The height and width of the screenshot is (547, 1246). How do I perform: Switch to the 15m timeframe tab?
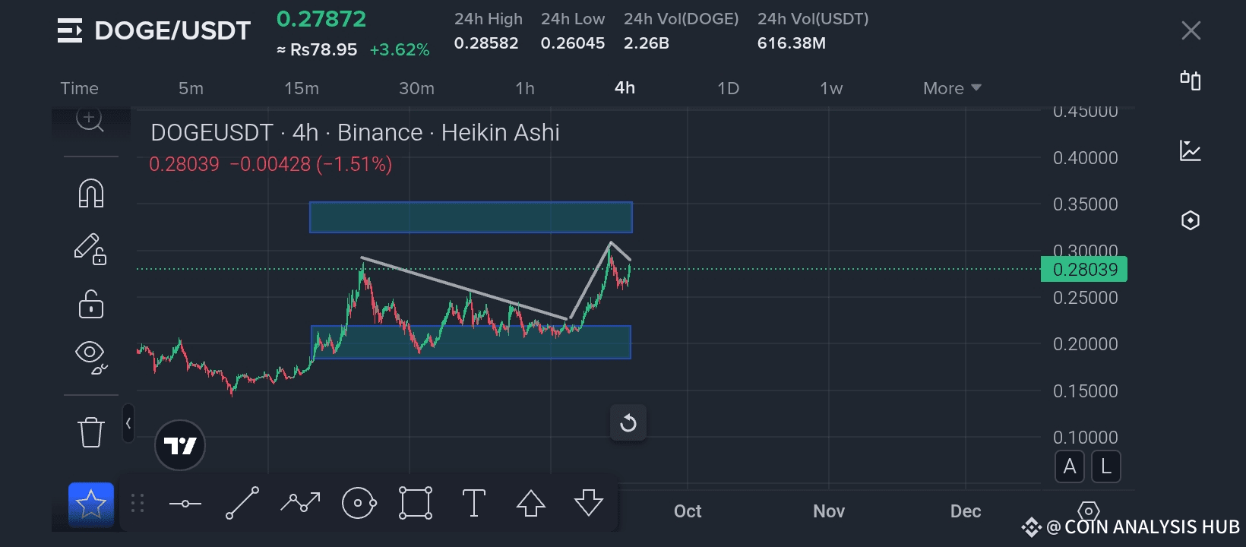302,88
